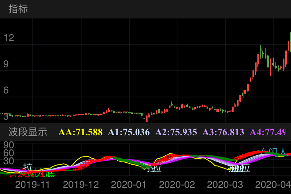The image size is (291, 194).
Task: Click the 2020-02 date label
Action: (x=177, y=185)
